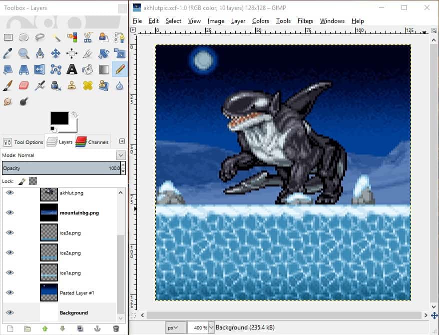
Task: Select the Crop tool
Action: pyautogui.click(x=88, y=53)
